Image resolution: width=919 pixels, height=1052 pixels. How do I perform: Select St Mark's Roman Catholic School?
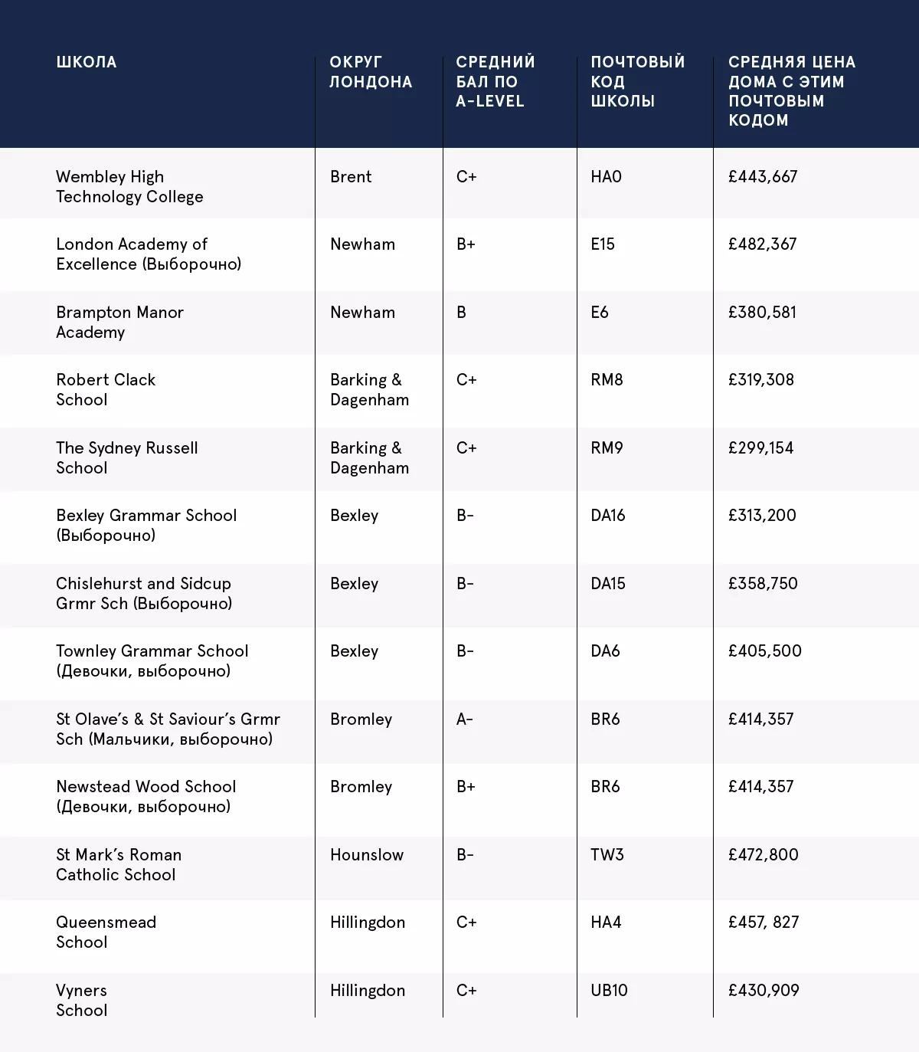(x=119, y=864)
